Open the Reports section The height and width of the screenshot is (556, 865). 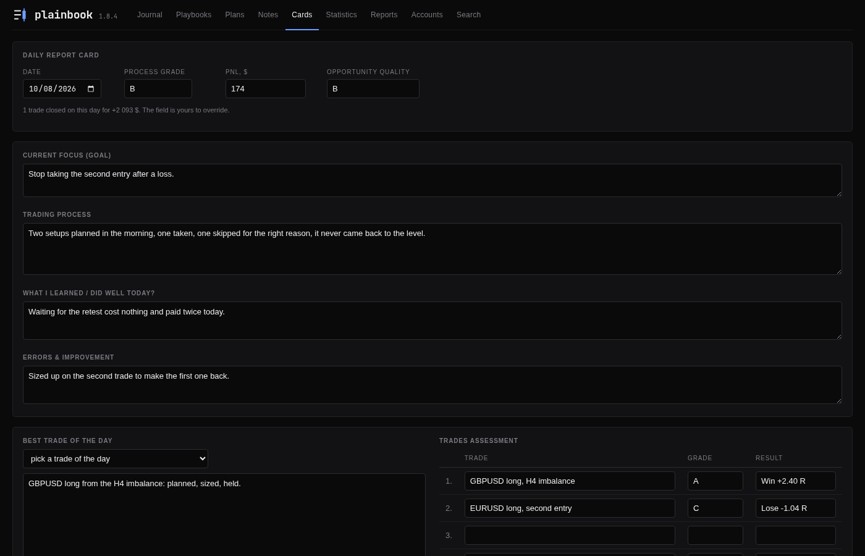(384, 15)
